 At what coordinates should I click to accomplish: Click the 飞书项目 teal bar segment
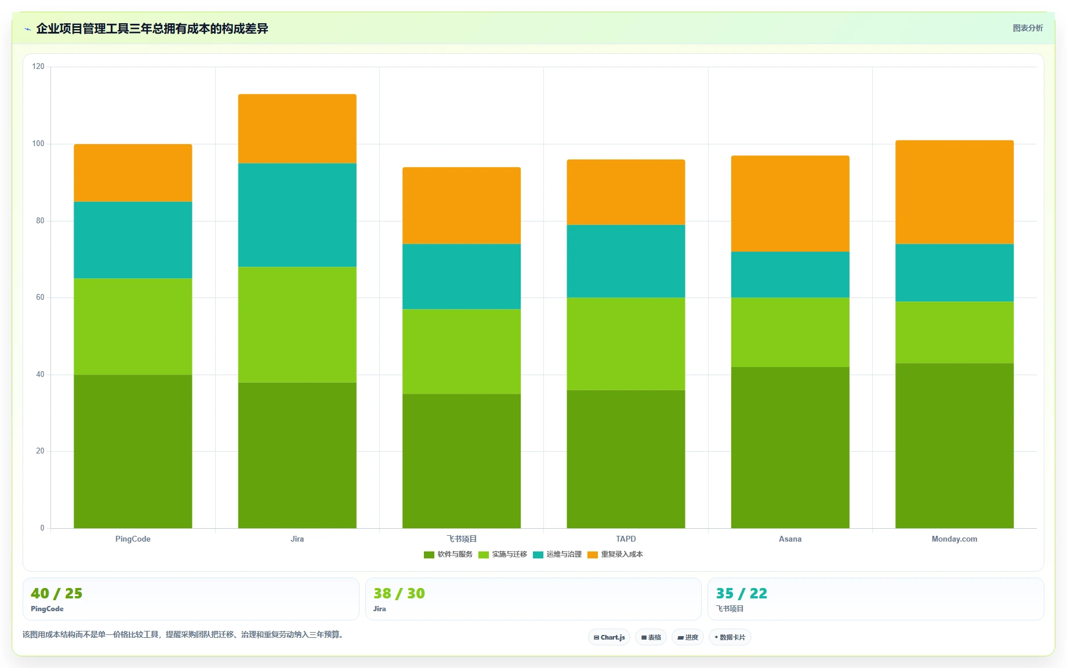[462, 277]
